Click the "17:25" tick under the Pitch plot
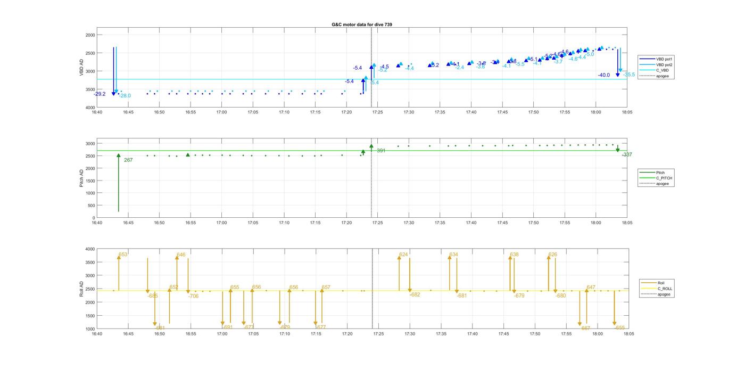The height and width of the screenshot is (369, 745). (x=378, y=223)
